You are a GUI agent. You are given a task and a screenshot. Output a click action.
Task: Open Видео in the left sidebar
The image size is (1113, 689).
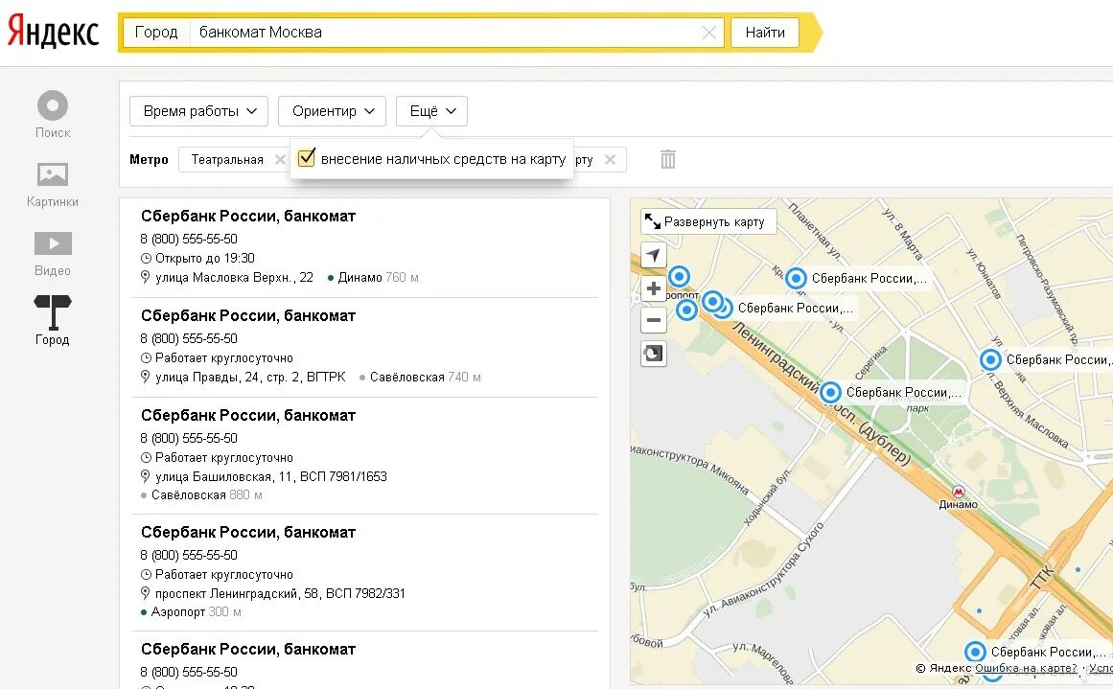[x=53, y=254]
